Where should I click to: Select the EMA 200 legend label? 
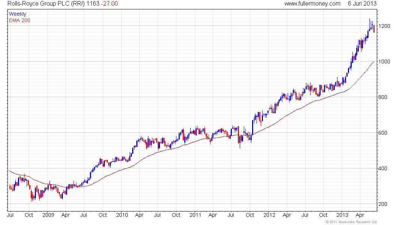pos(19,20)
